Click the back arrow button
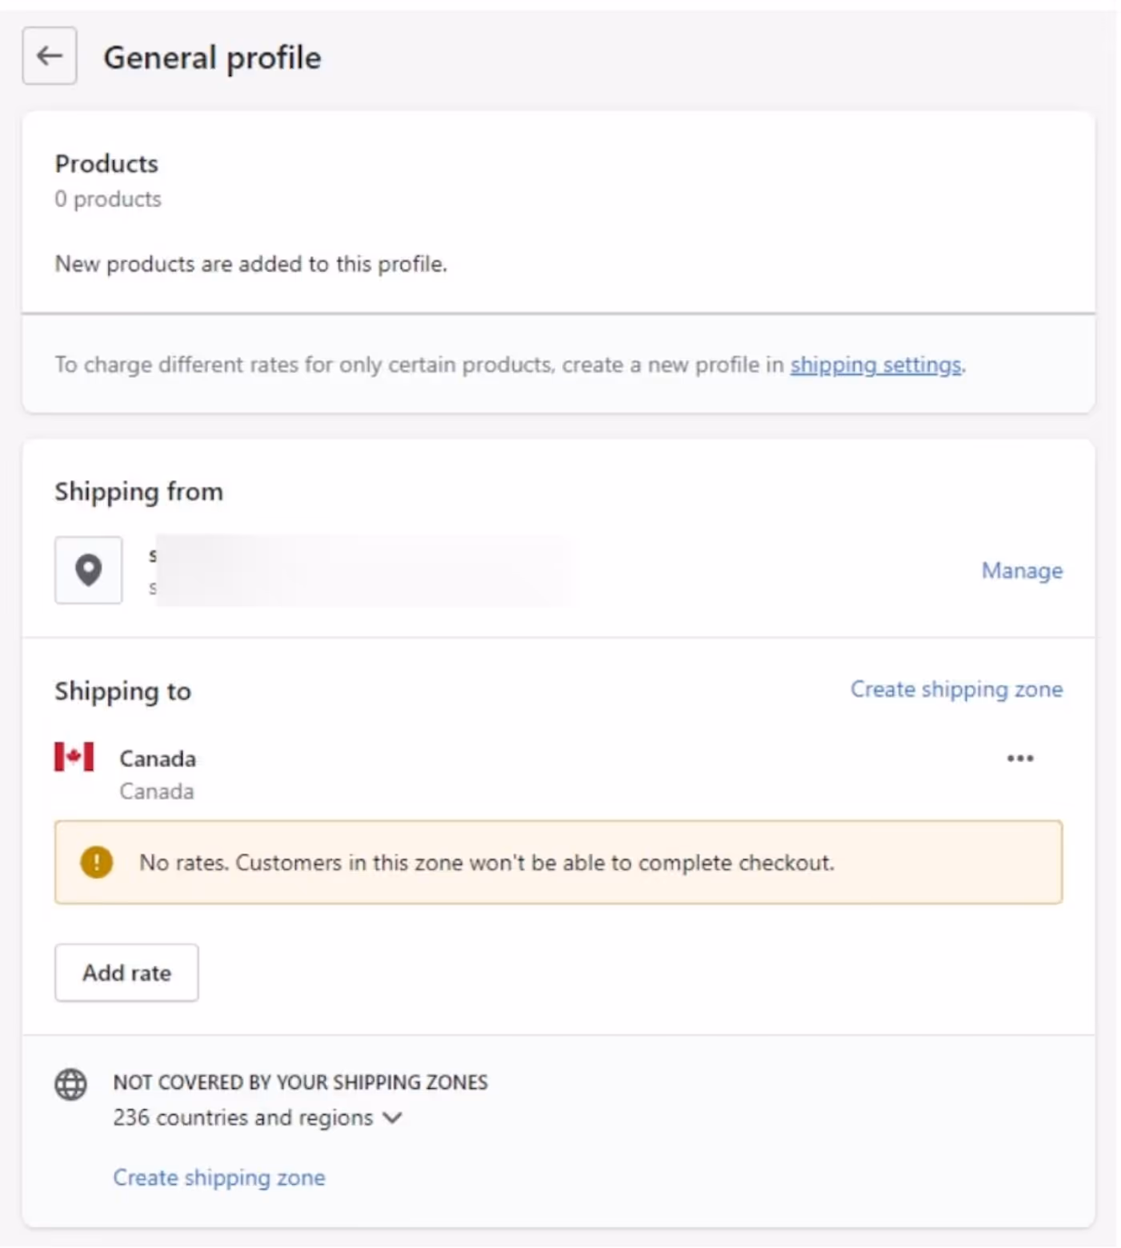 (50, 56)
